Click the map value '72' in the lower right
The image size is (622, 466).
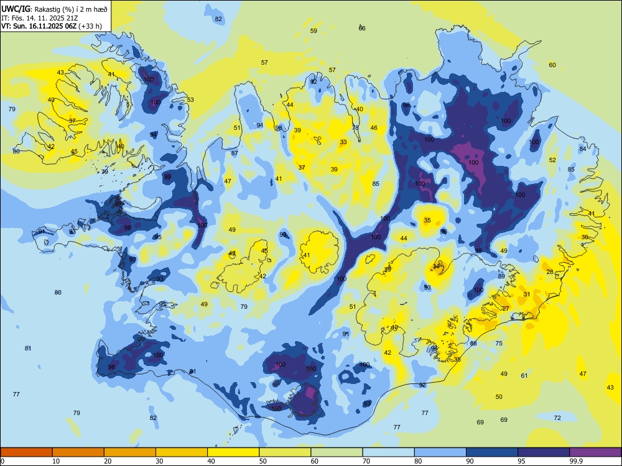(557, 418)
